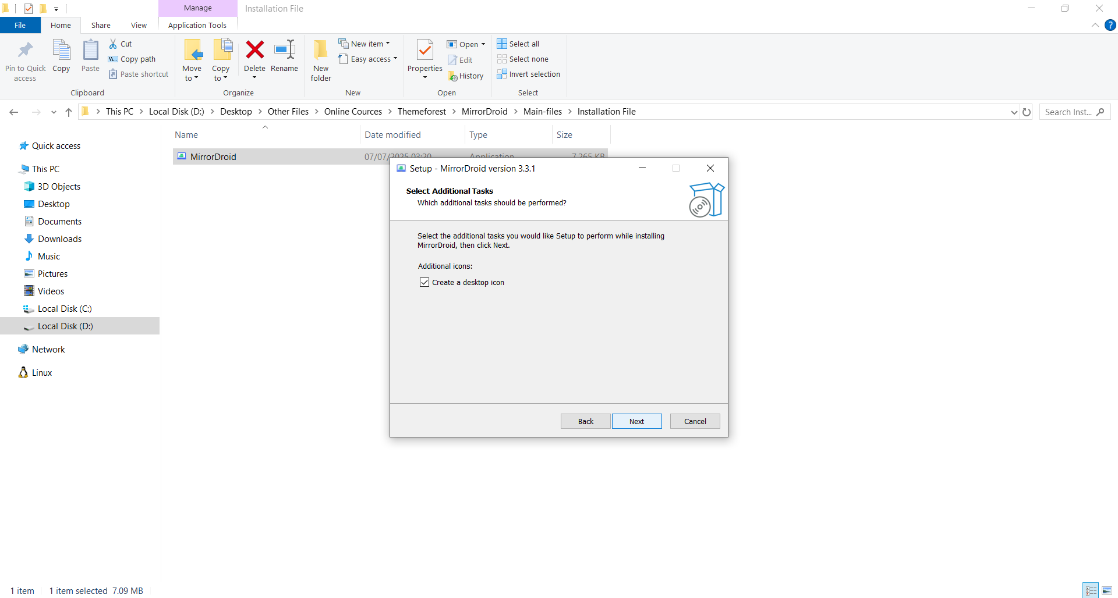
Task: Go to Main-files breadcrumb
Action: coord(543,112)
